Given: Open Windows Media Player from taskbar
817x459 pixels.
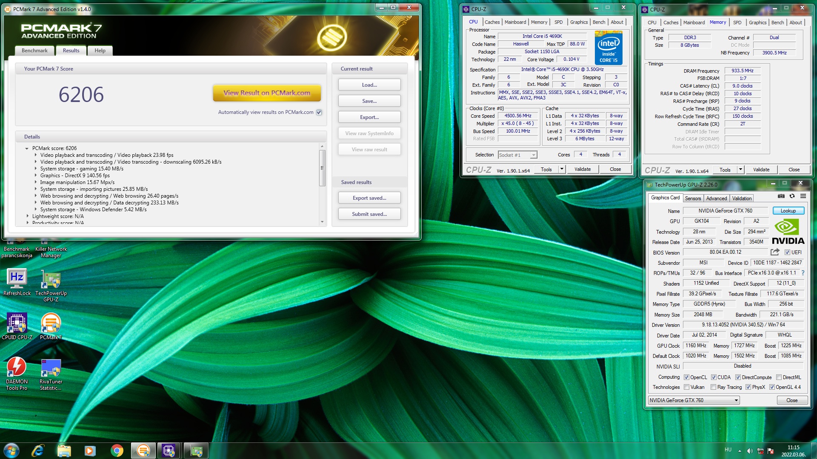Looking at the screenshot, I should 90,450.
